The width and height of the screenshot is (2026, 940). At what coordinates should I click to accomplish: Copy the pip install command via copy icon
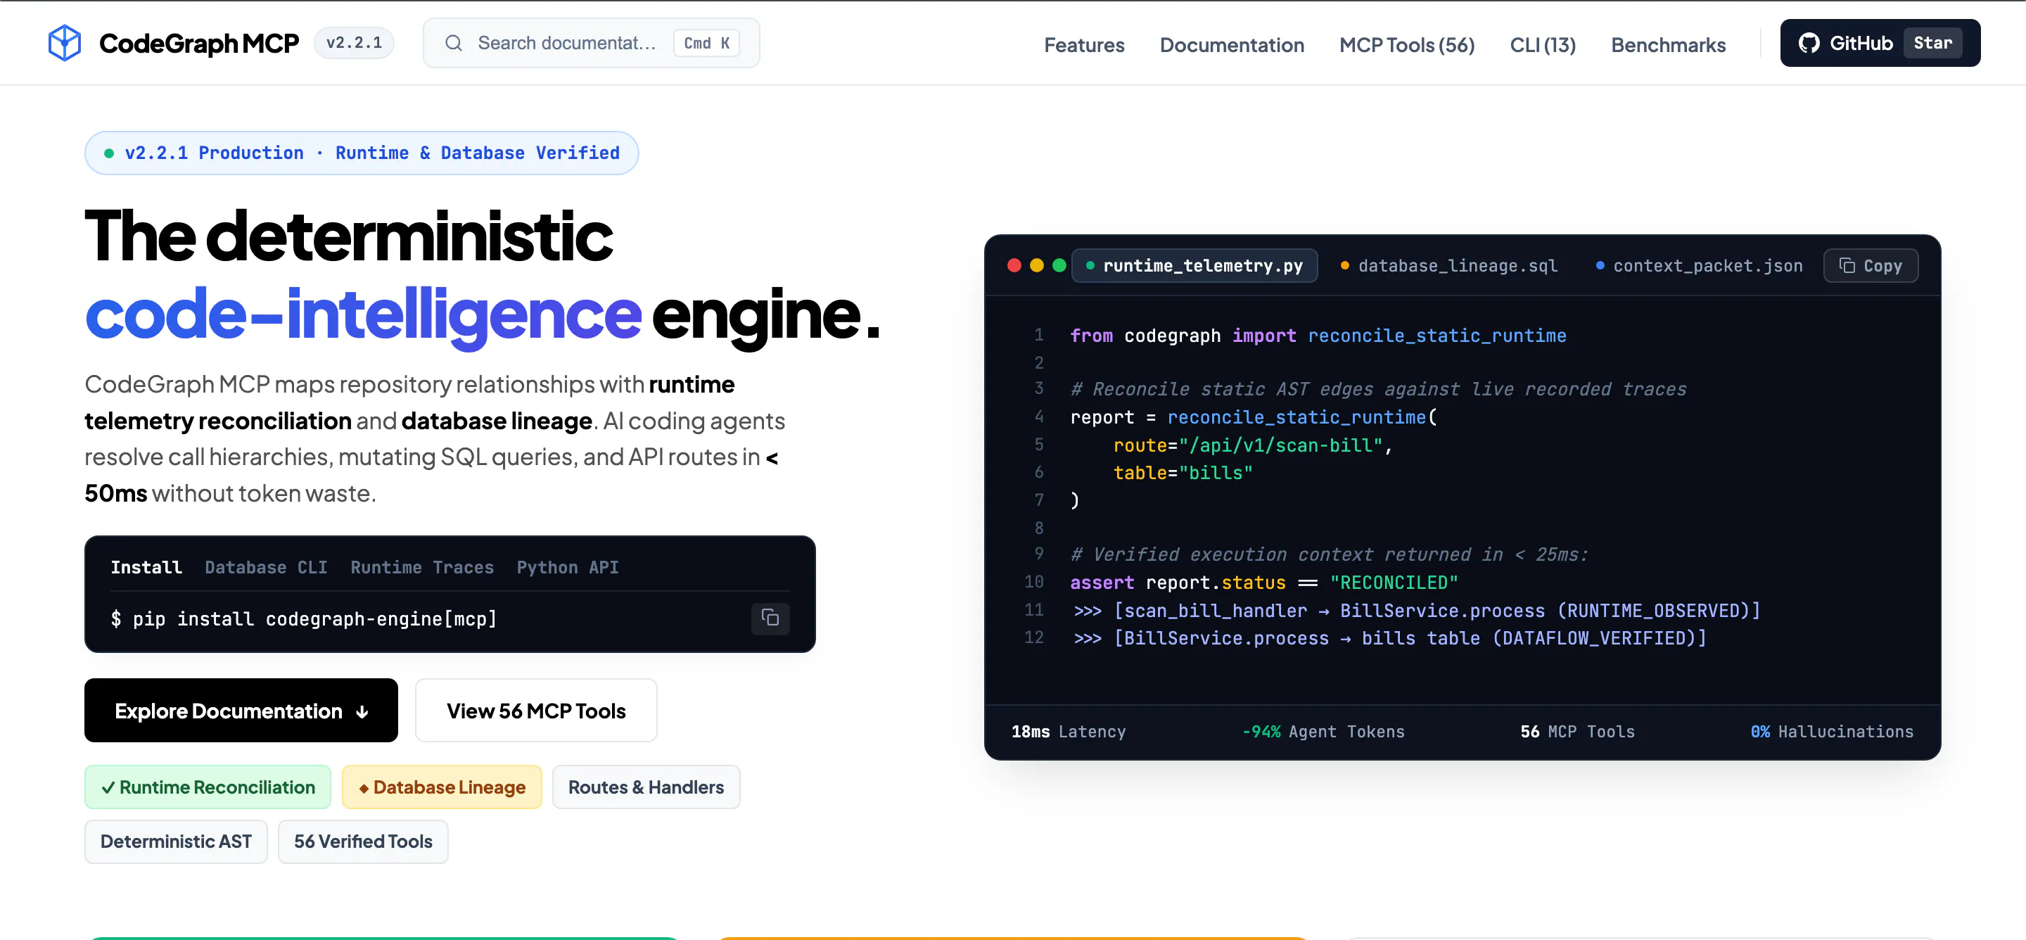pos(770,618)
